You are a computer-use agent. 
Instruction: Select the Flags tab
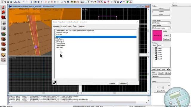pyautogui.click(x=75, y=26)
